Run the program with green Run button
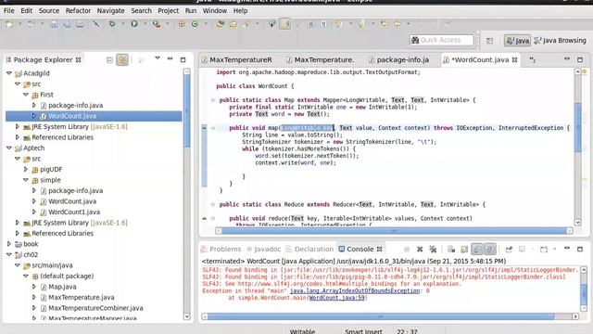 pos(134,24)
